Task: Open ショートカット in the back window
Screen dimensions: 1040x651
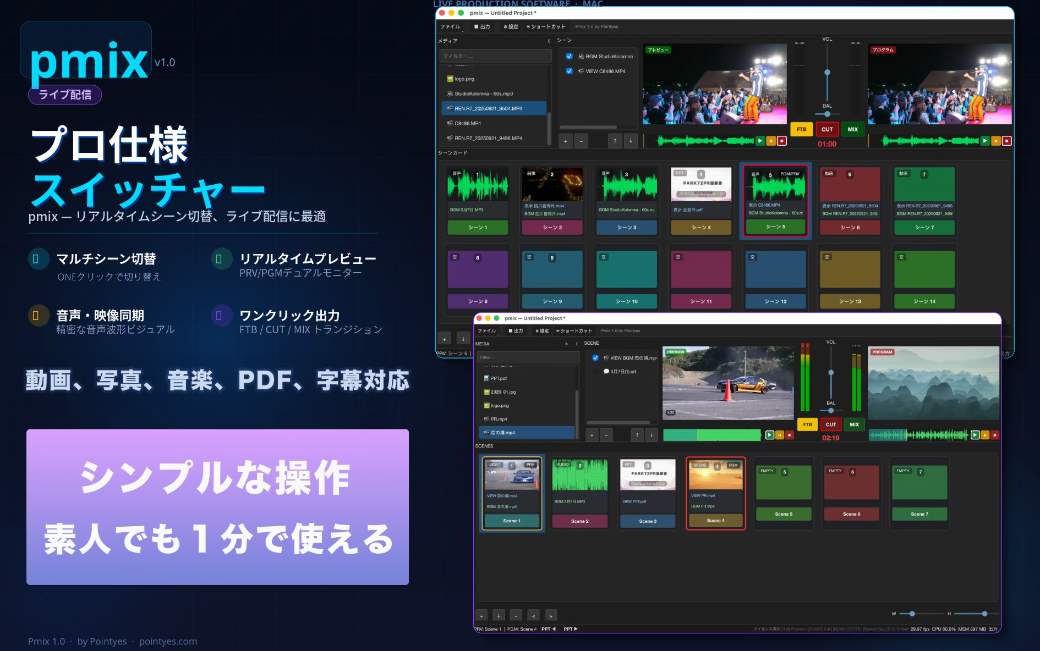Action: click(x=546, y=26)
